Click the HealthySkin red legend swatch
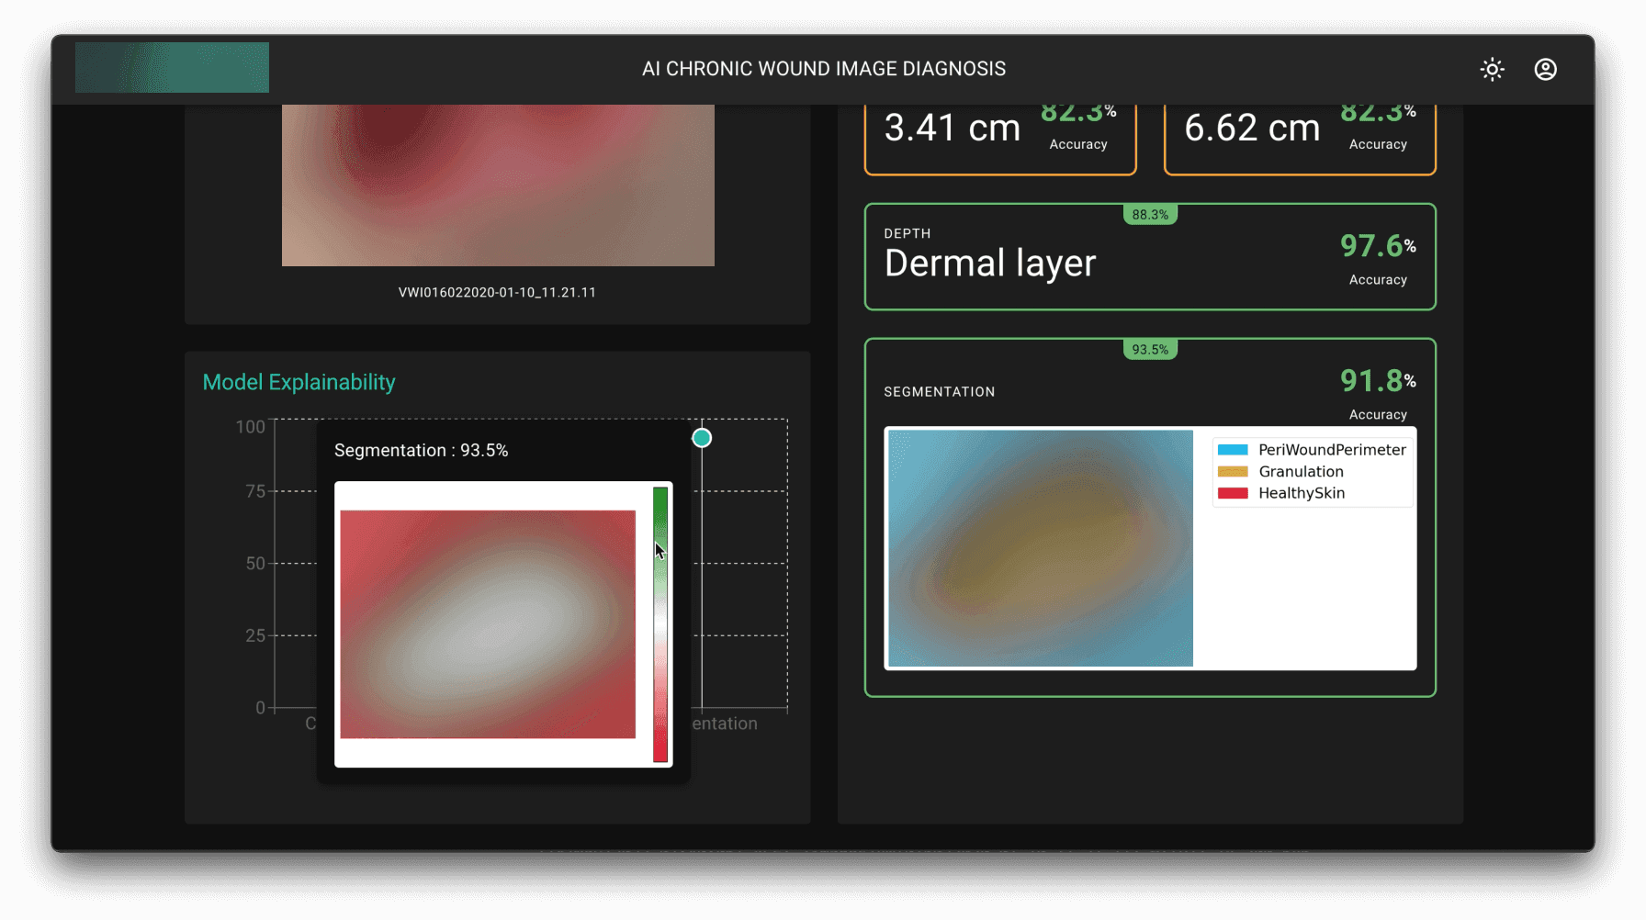This screenshot has height=920, width=1646. (1231, 493)
